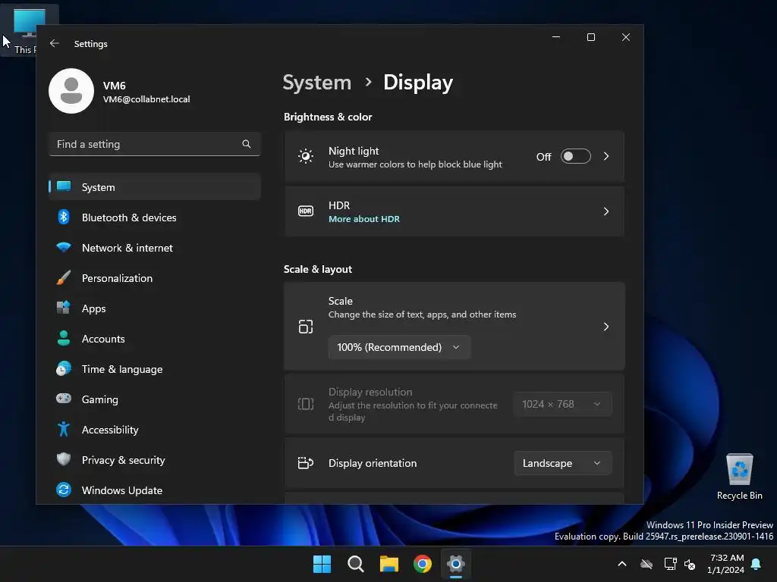Image resolution: width=777 pixels, height=582 pixels.
Task: Click the Scale & layout heading
Action: (318, 269)
